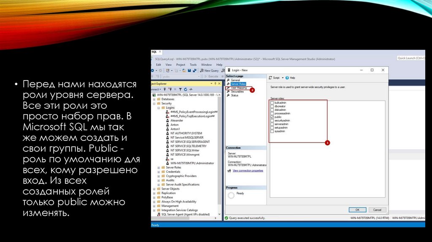Check the serveradmin server role

pyautogui.click(x=272, y=124)
